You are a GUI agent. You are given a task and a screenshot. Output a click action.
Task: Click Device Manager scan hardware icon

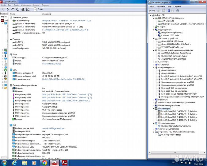click(178, 10)
